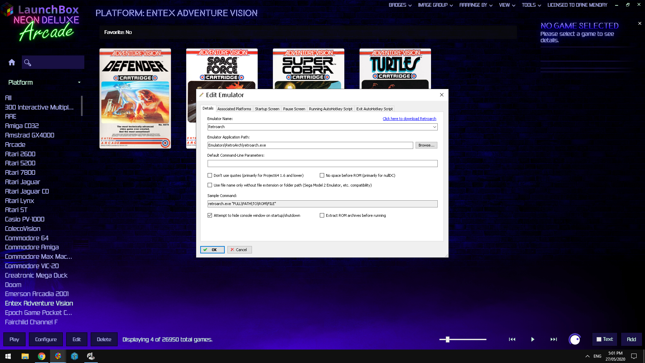
Task: Open the taskbar clock and date
Action: [615, 356]
